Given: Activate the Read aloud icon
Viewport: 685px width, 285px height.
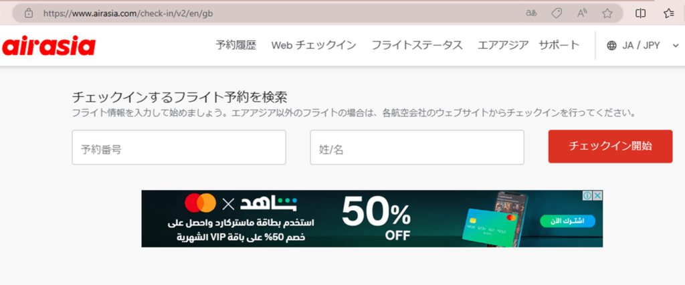Looking at the screenshot, I should (x=582, y=13).
